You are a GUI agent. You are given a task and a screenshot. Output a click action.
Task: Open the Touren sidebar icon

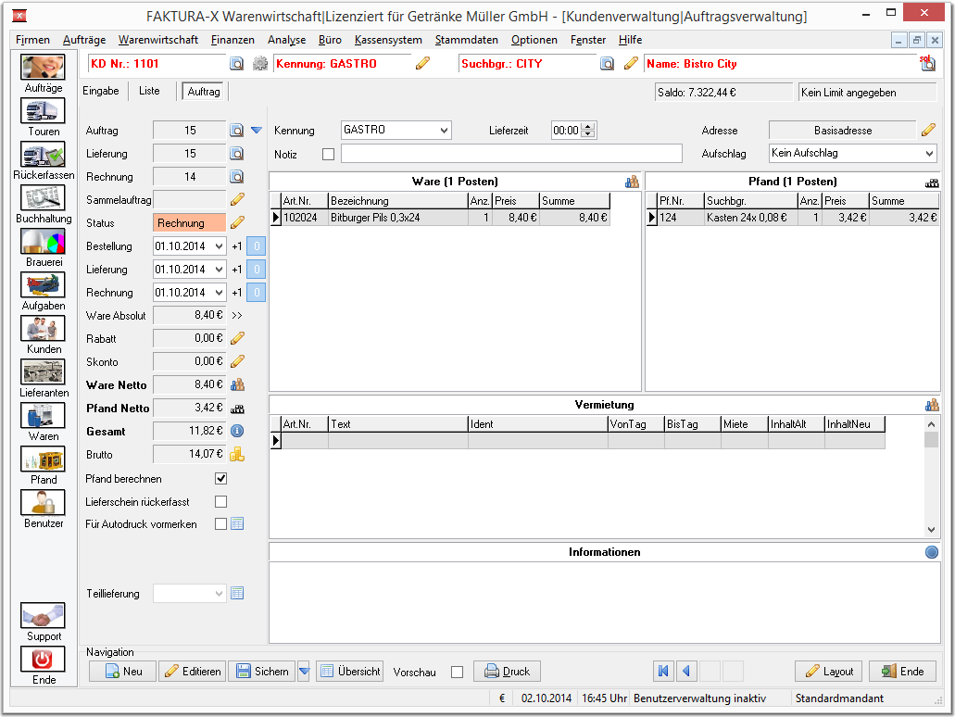pyautogui.click(x=44, y=111)
